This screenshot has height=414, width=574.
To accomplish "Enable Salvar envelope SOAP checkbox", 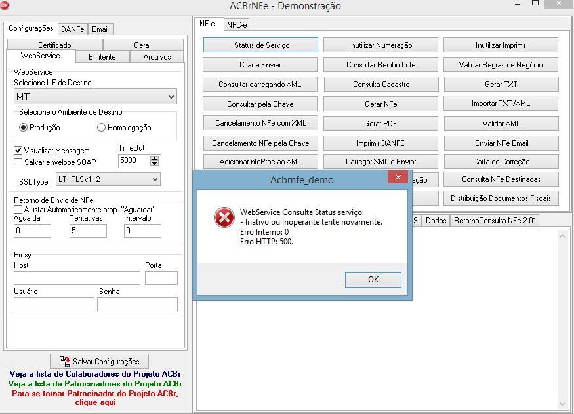I will click(18, 162).
